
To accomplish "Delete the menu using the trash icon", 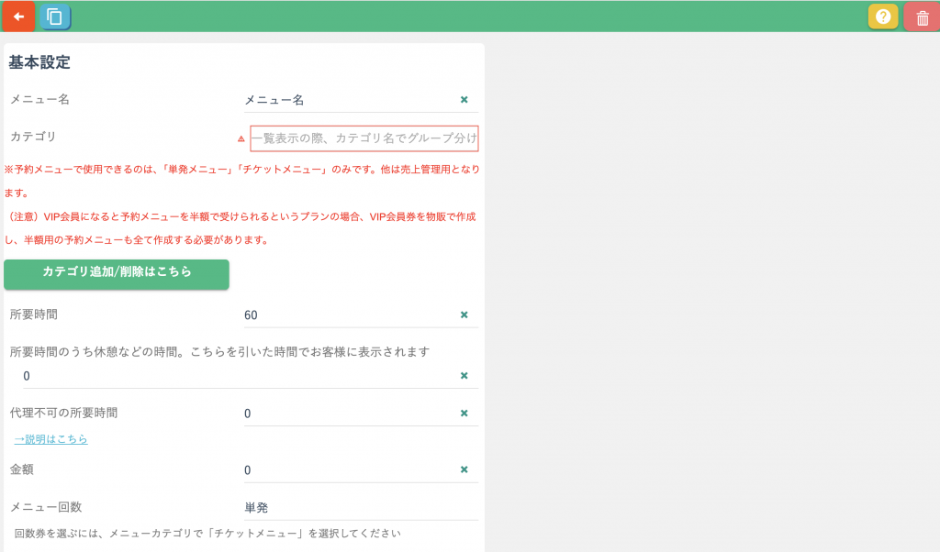I will coord(923,17).
